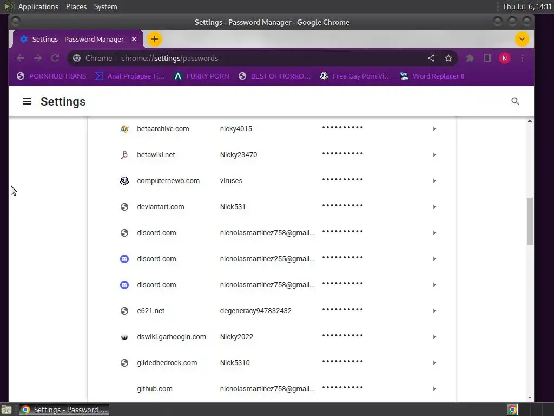Click the computernewb.com favicon
Viewport: 554px width, 416px height.
124,181
